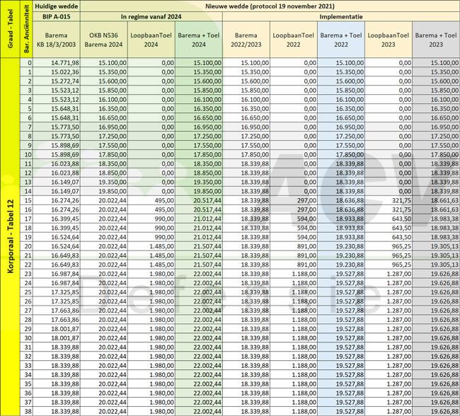Select '19.305,13' in anciënniteit row 21

[444, 255]
